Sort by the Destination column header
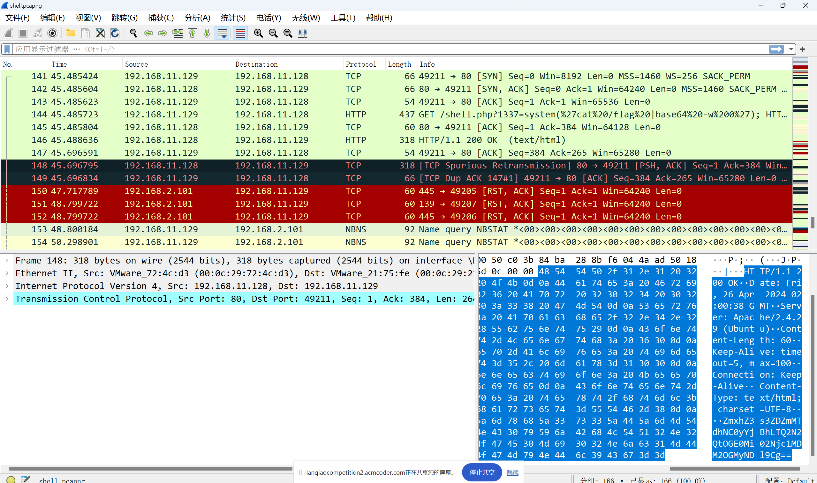The height and width of the screenshot is (483, 817). click(288, 64)
